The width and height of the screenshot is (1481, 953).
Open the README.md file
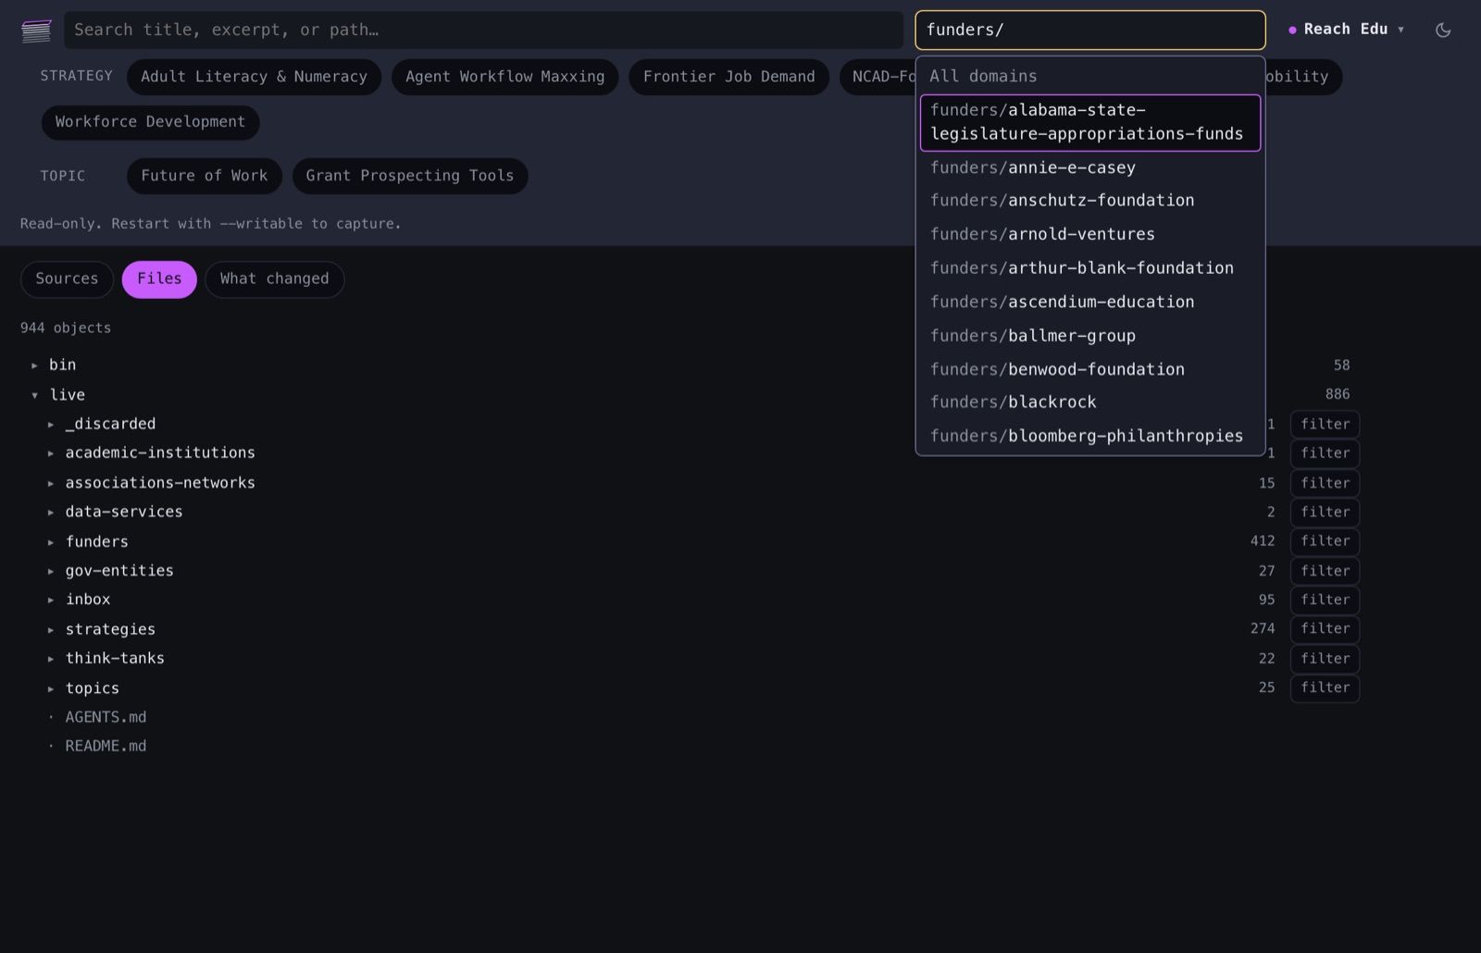106,747
